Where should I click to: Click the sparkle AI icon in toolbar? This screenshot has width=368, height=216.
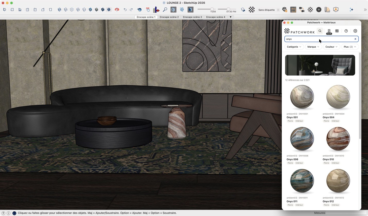351,10
